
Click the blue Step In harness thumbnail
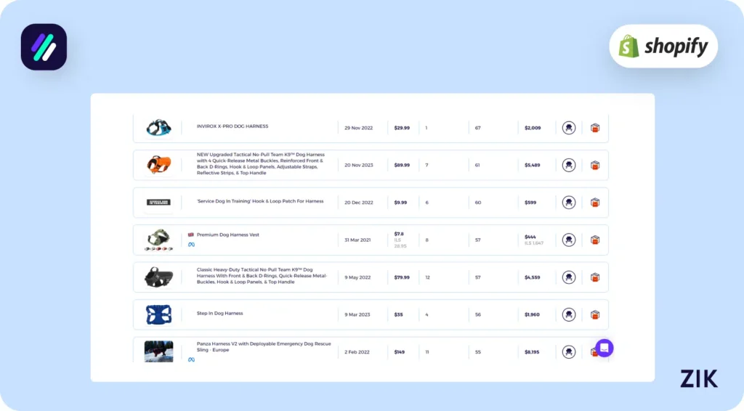click(158, 314)
